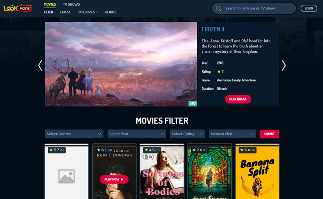Go to previous featured movie slide
323x199 pixels.
tap(40, 65)
